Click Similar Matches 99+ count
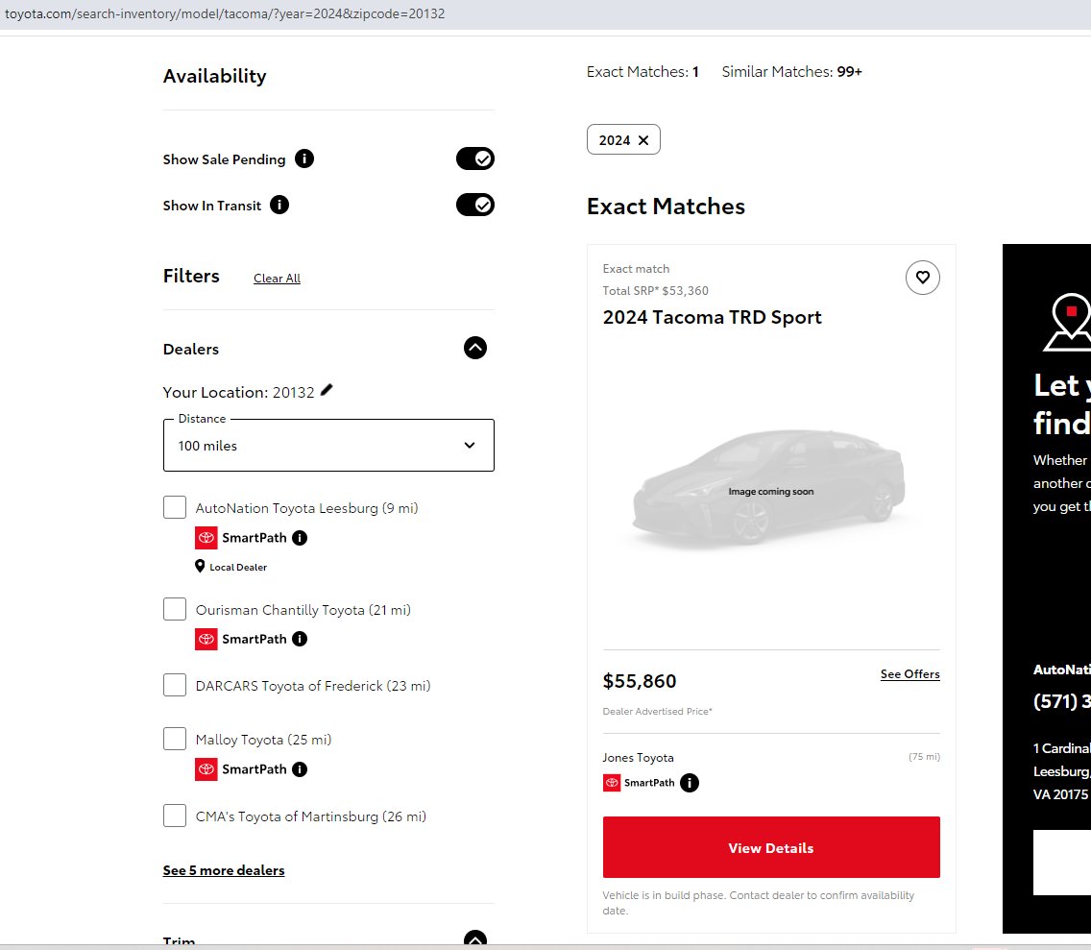Screen dimensions: 1091x950 pos(791,72)
